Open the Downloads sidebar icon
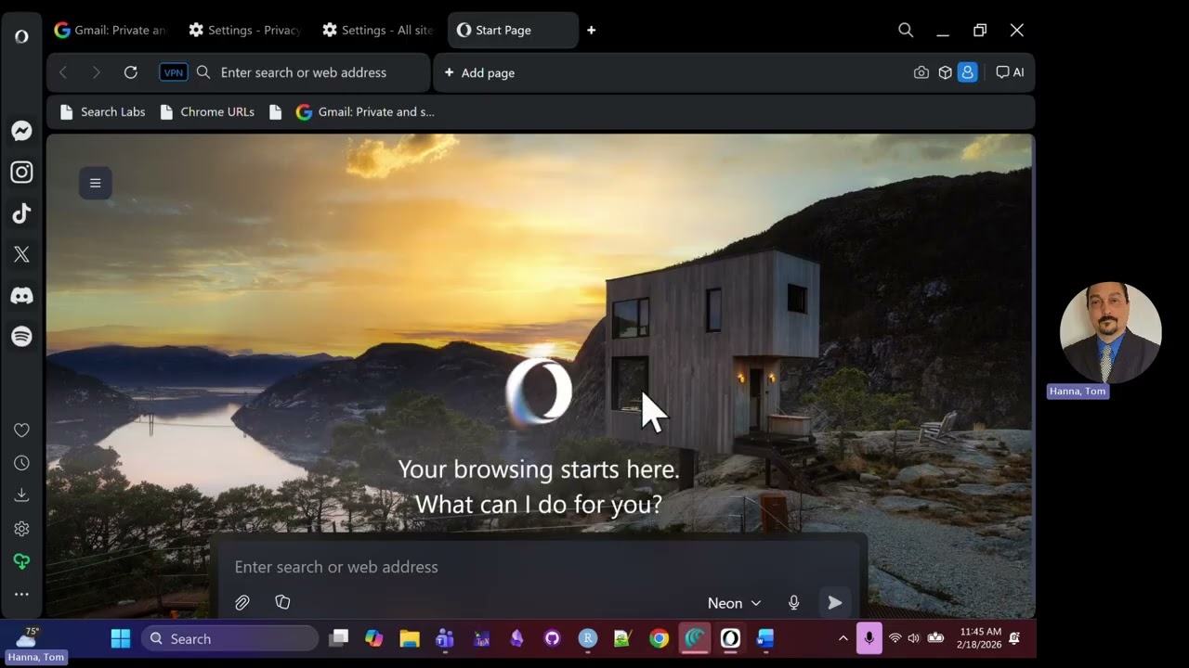 21,495
